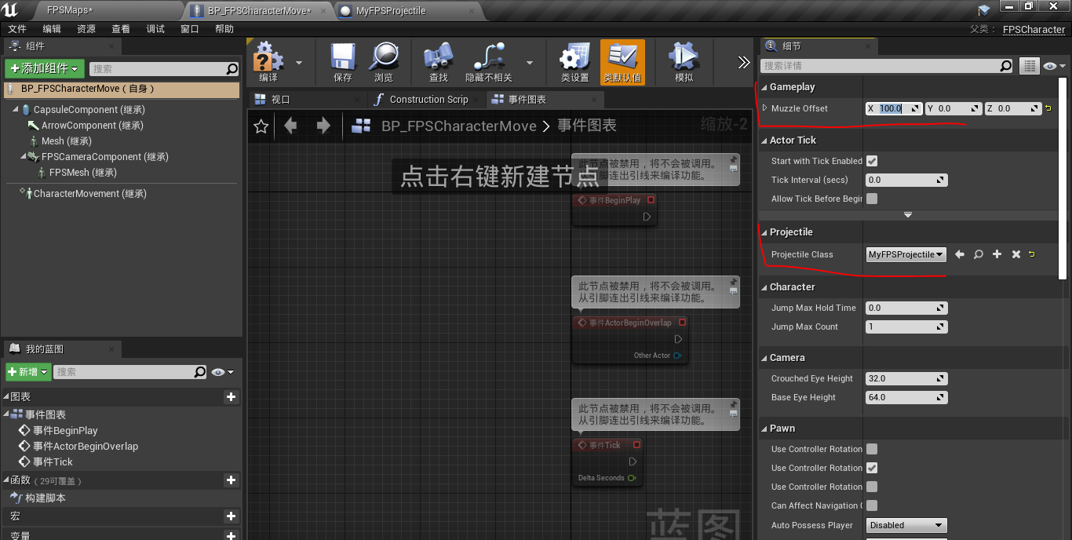Open Projectile Class MyFPSProjectile dropdown

click(906, 254)
